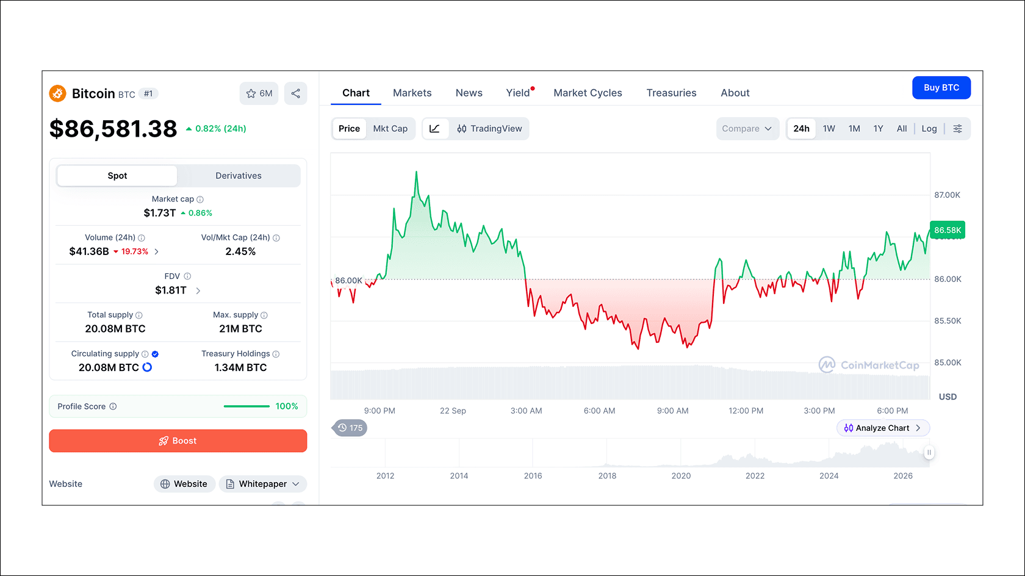Image resolution: width=1025 pixels, height=576 pixels.
Task: Enable Log scale on chart
Action: pyautogui.click(x=929, y=129)
